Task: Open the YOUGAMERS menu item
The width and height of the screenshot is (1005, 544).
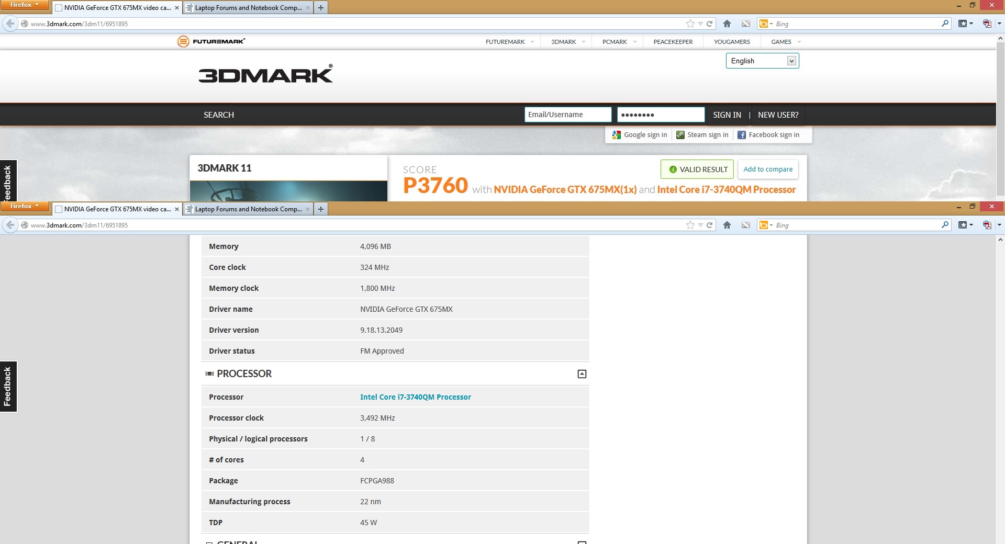Action: tap(732, 42)
